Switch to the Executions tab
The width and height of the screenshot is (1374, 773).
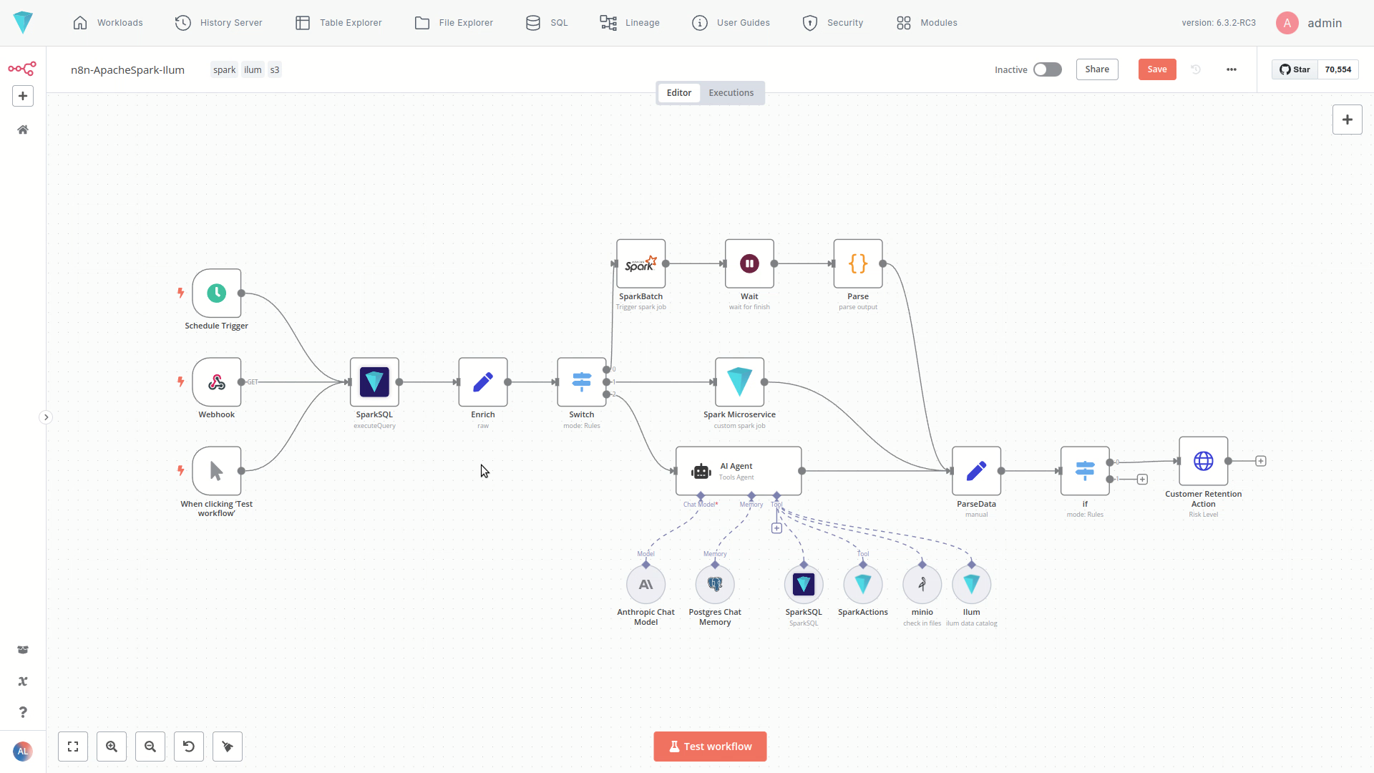click(731, 92)
